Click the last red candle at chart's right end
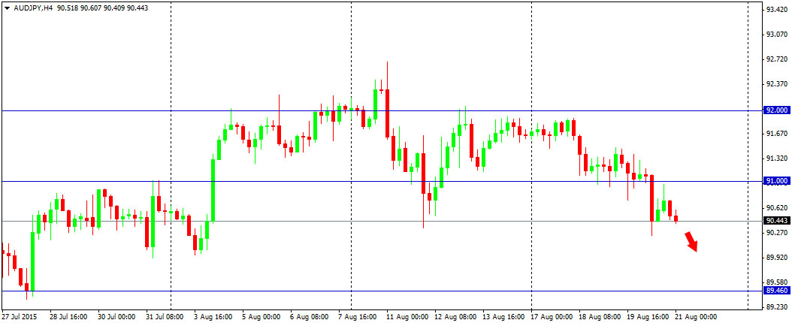Viewport: 792px width, 323px height. coord(676,219)
